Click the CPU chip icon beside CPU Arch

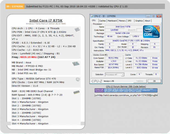(77, 29)
